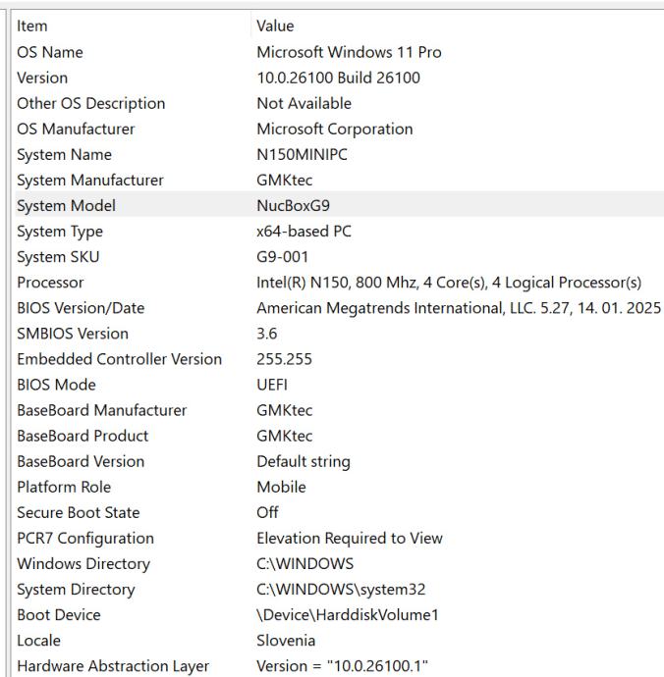Click the Windows Directory item
This screenshot has height=677, width=664.
pyautogui.click(x=83, y=564)
